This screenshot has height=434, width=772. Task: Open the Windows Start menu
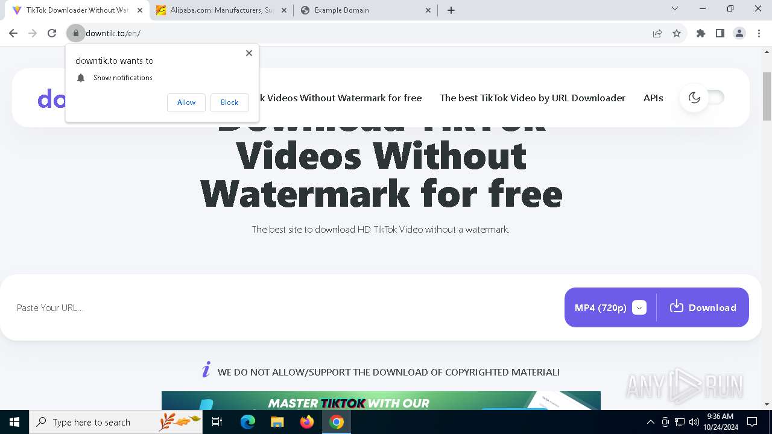click(14, 422)
